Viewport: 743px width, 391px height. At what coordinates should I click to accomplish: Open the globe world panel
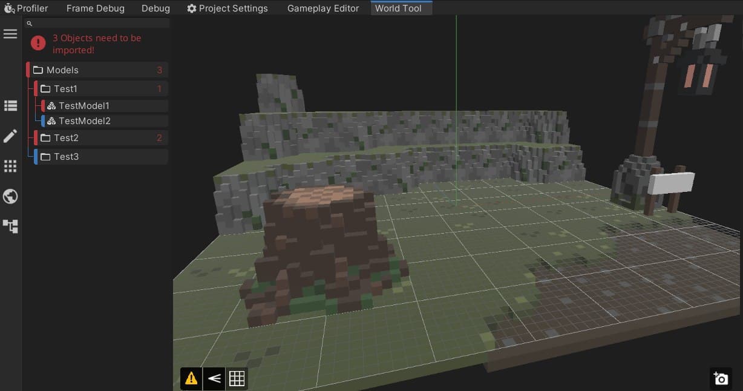coord(10,196)
